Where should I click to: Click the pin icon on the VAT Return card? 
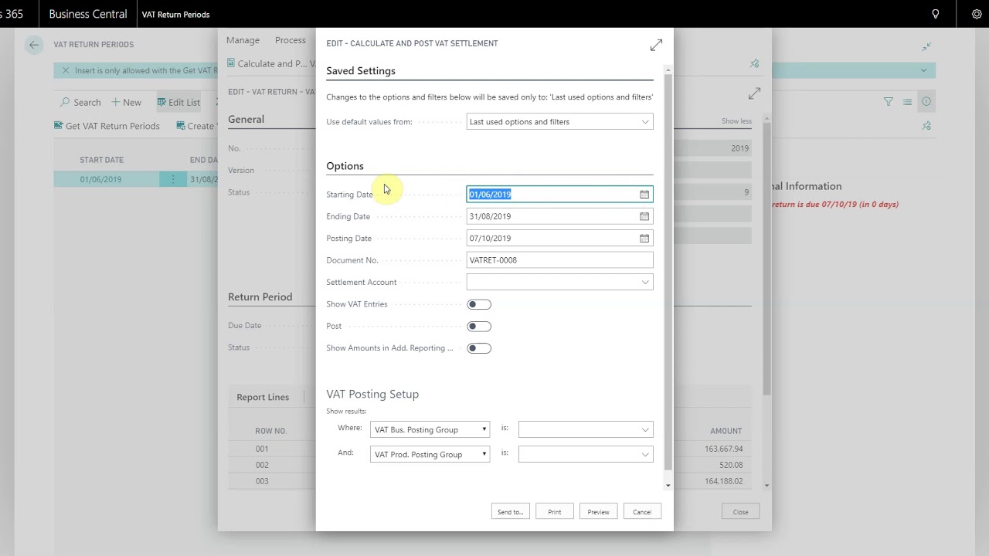[x=755, y=63]
